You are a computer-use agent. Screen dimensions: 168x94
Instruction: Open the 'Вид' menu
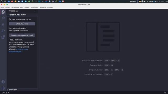click(x=21, y=8)
